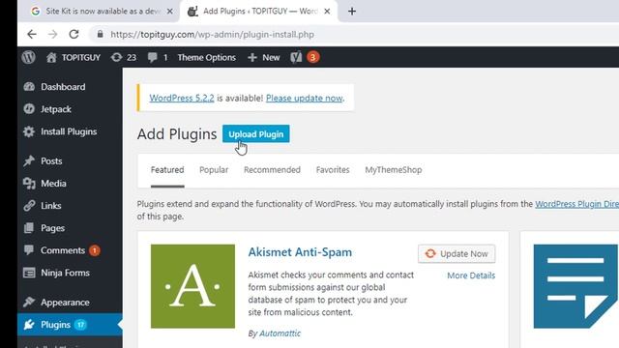Click the Install Plugins gear icon
The image size is (619, 348).
click(x=29, y=131)
